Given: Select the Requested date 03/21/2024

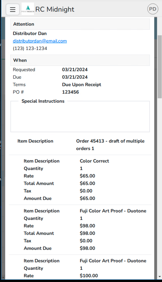Looking at the screenshot, I should [75, 70].
